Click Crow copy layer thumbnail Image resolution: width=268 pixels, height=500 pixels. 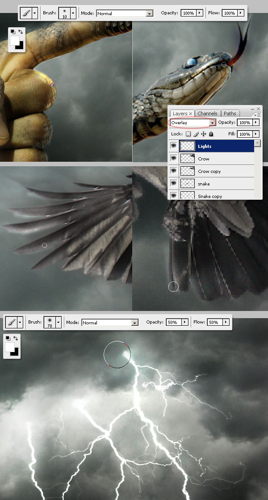coord(188,171)
